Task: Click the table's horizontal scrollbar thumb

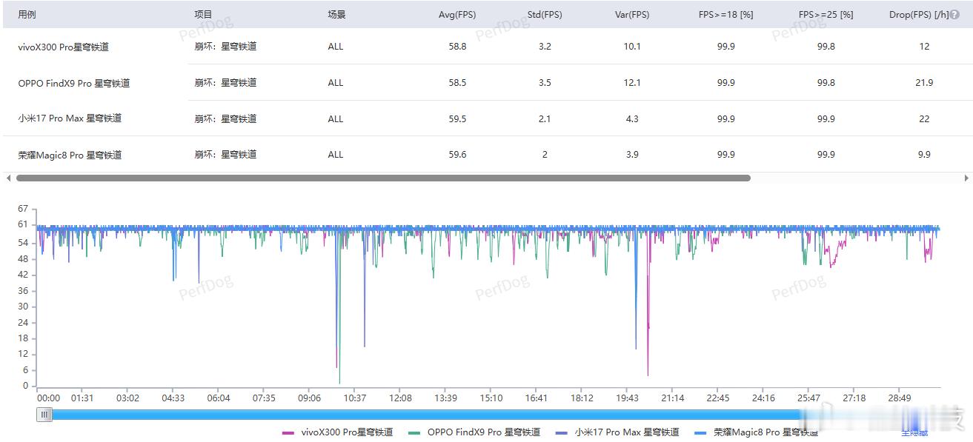Action: click(383, 178)
